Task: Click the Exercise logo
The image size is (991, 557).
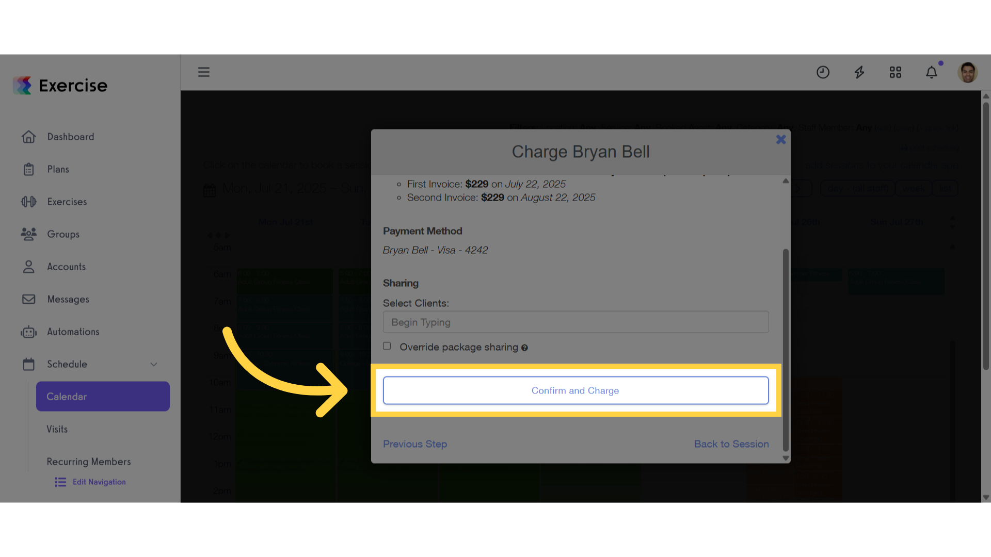Action: point(60,86)
